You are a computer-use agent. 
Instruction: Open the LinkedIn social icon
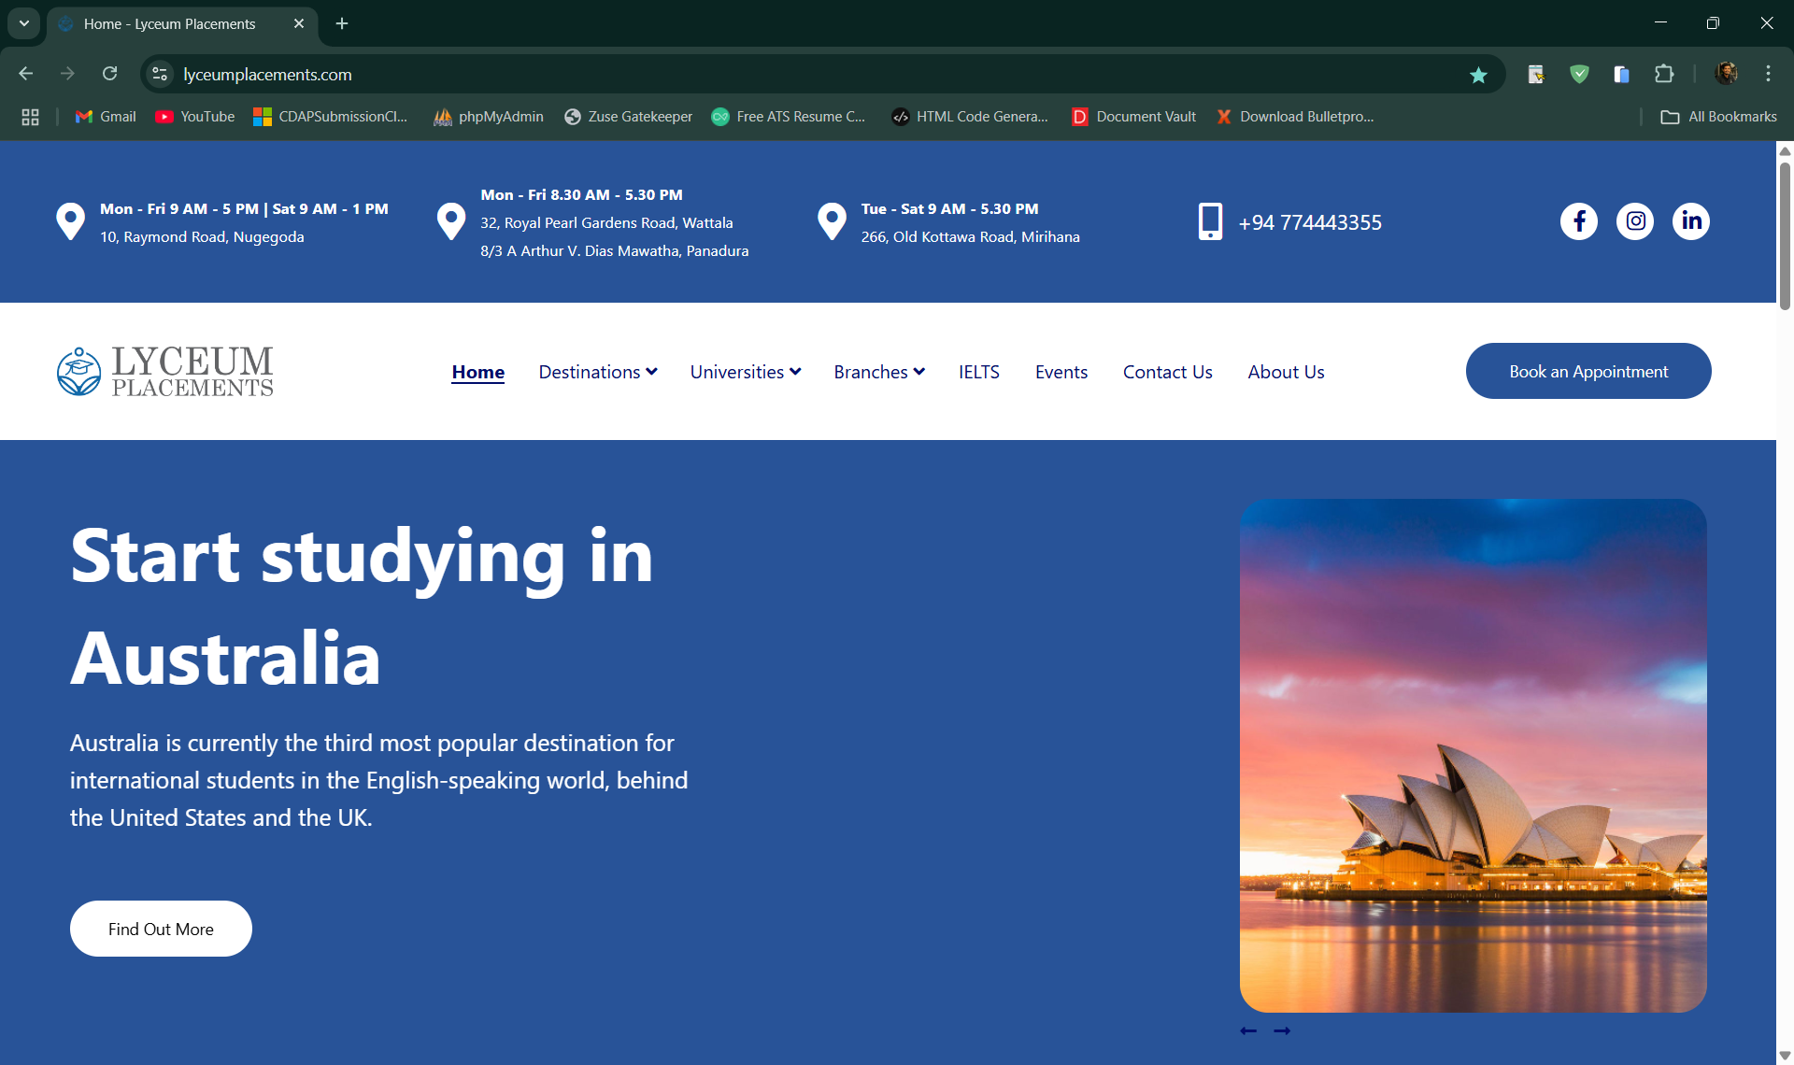1691,221
